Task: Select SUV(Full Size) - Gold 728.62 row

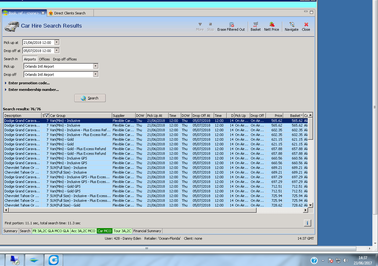Action: (156, 205)
